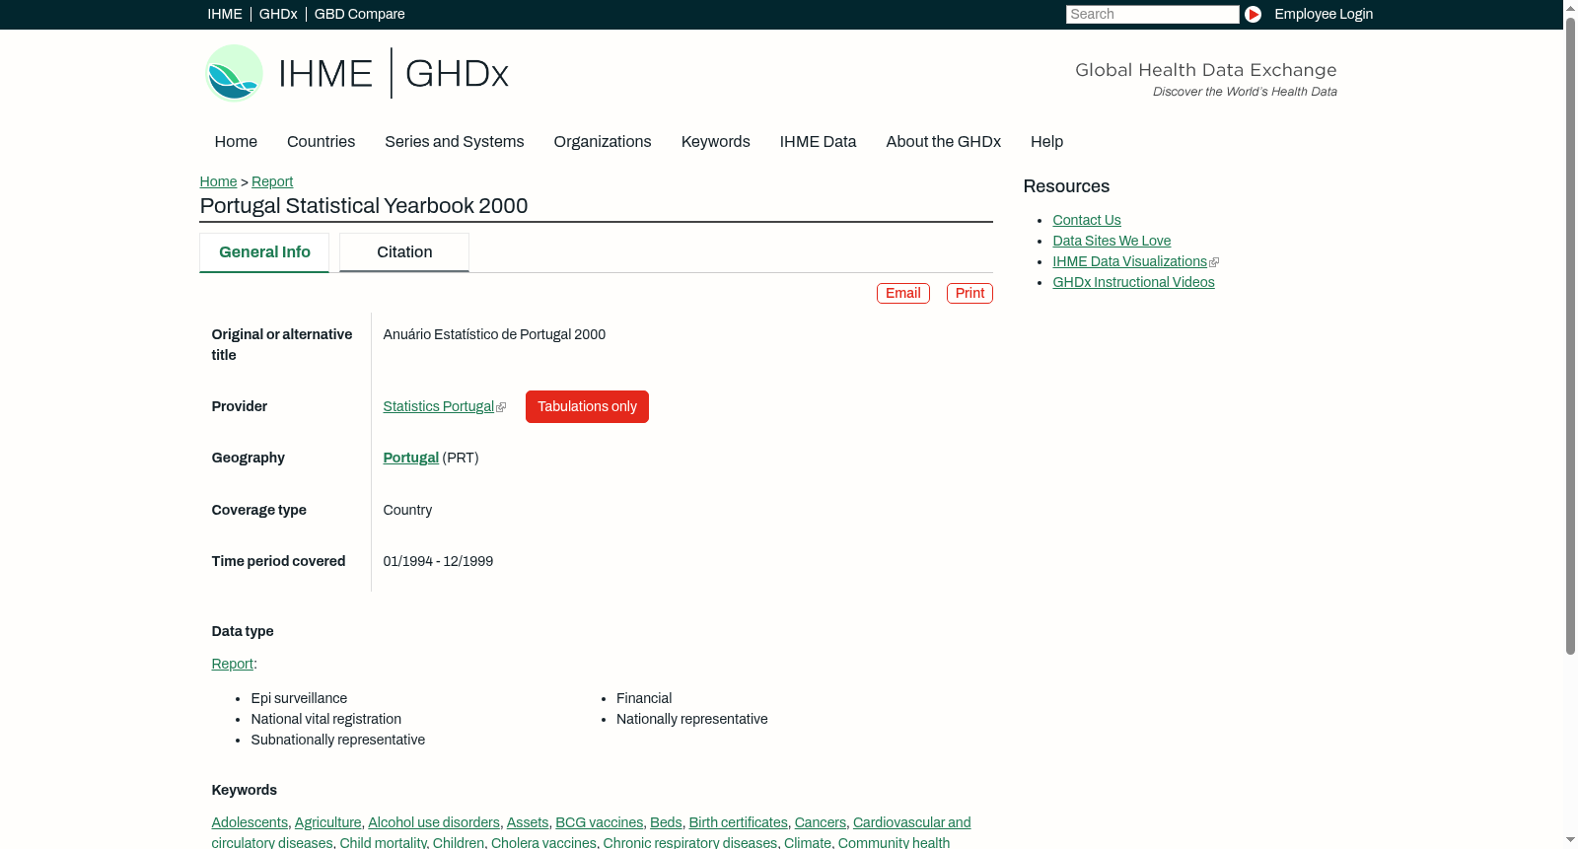Image resolution: width=1578 pixels, height=849 pixels.
Task: Click the Tabulations only red button
Action: [x=587, y=406]
